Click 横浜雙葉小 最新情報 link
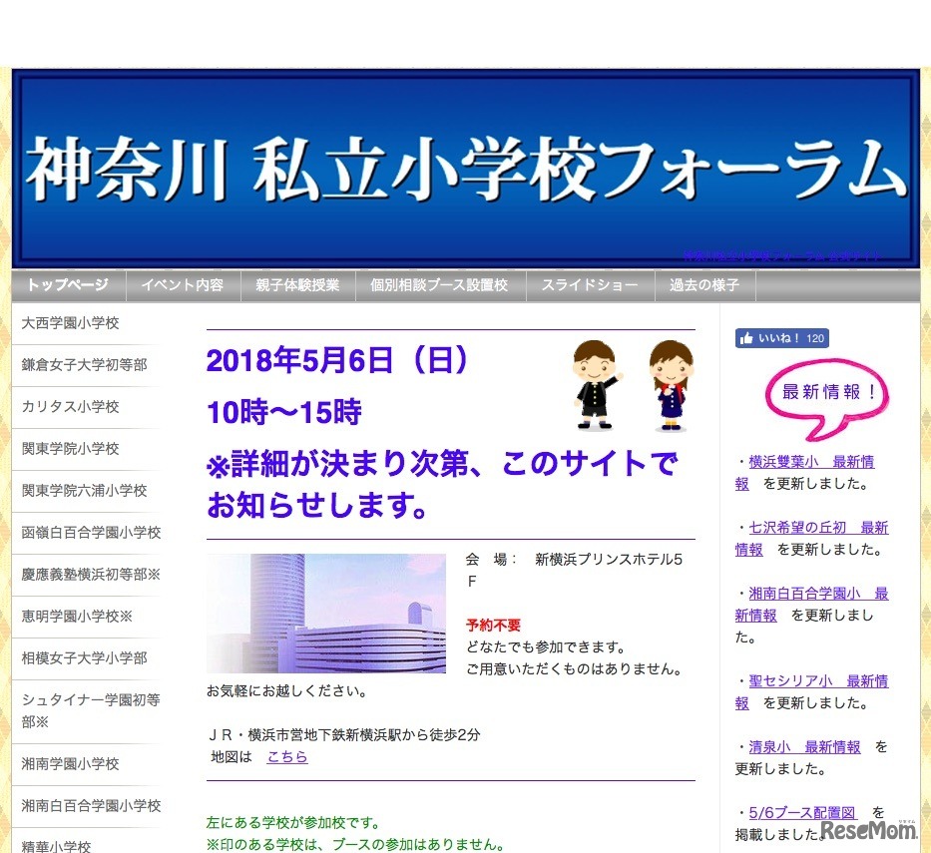This screenshot has width=931, height=853. (x=810, y=461)
